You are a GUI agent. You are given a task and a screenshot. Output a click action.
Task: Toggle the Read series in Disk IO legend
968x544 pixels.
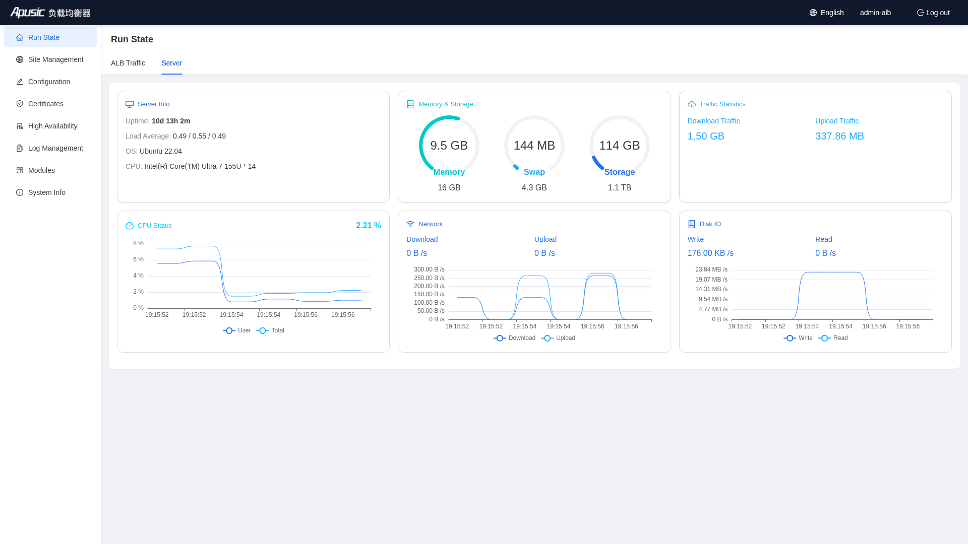pos(833,338)
